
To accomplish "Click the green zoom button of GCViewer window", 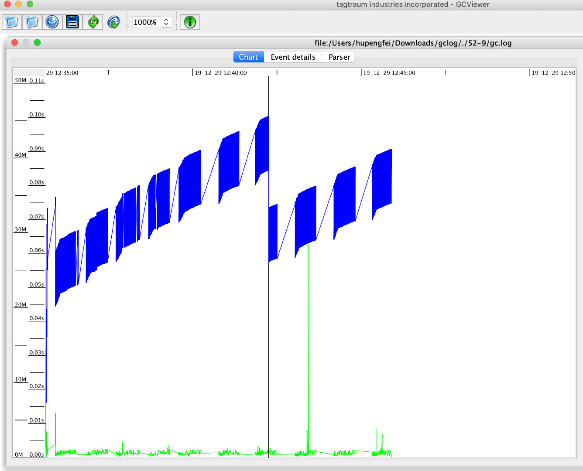I will [30, 4].
